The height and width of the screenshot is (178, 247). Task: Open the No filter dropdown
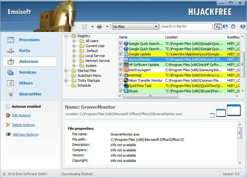pyautogui.click(x=135, y=26)
